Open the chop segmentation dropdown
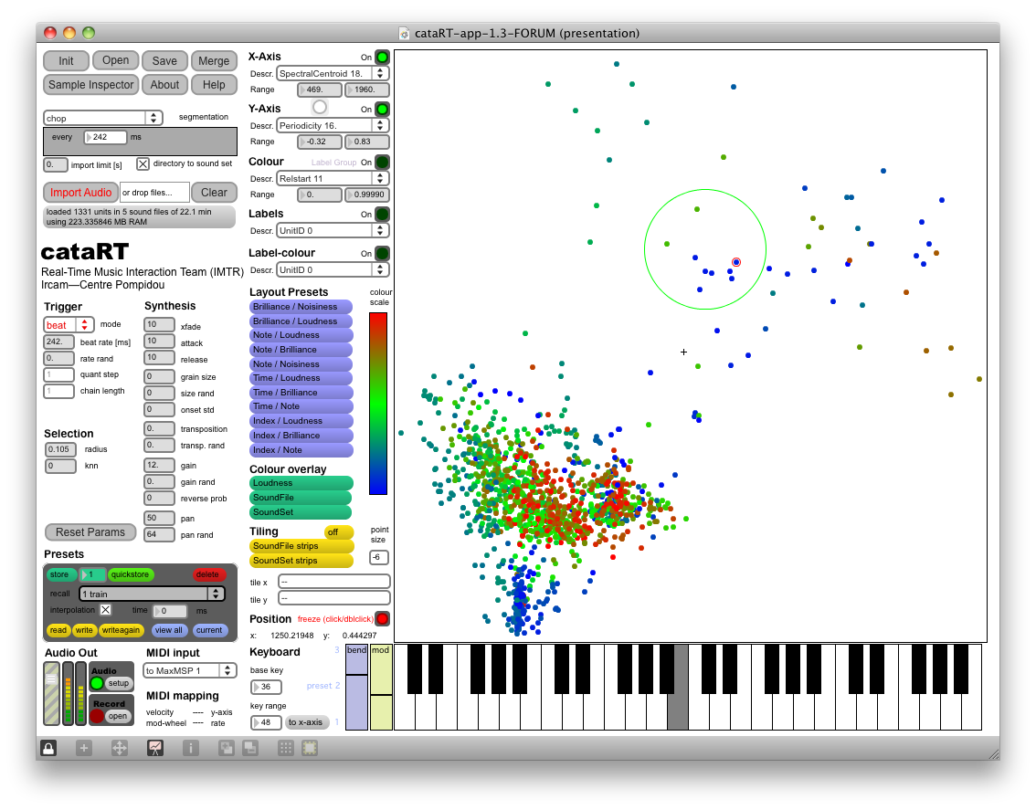The height and width of the screenshot is (810, 1036). click(103, 119)
